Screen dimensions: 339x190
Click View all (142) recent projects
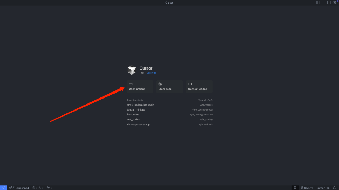(205, 100)
